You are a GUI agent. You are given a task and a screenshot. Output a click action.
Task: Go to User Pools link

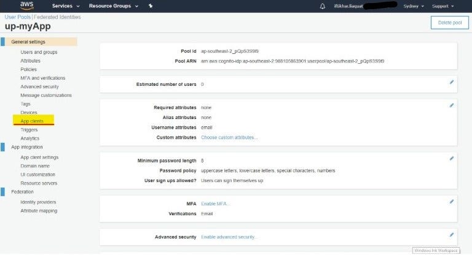[17, 17]
